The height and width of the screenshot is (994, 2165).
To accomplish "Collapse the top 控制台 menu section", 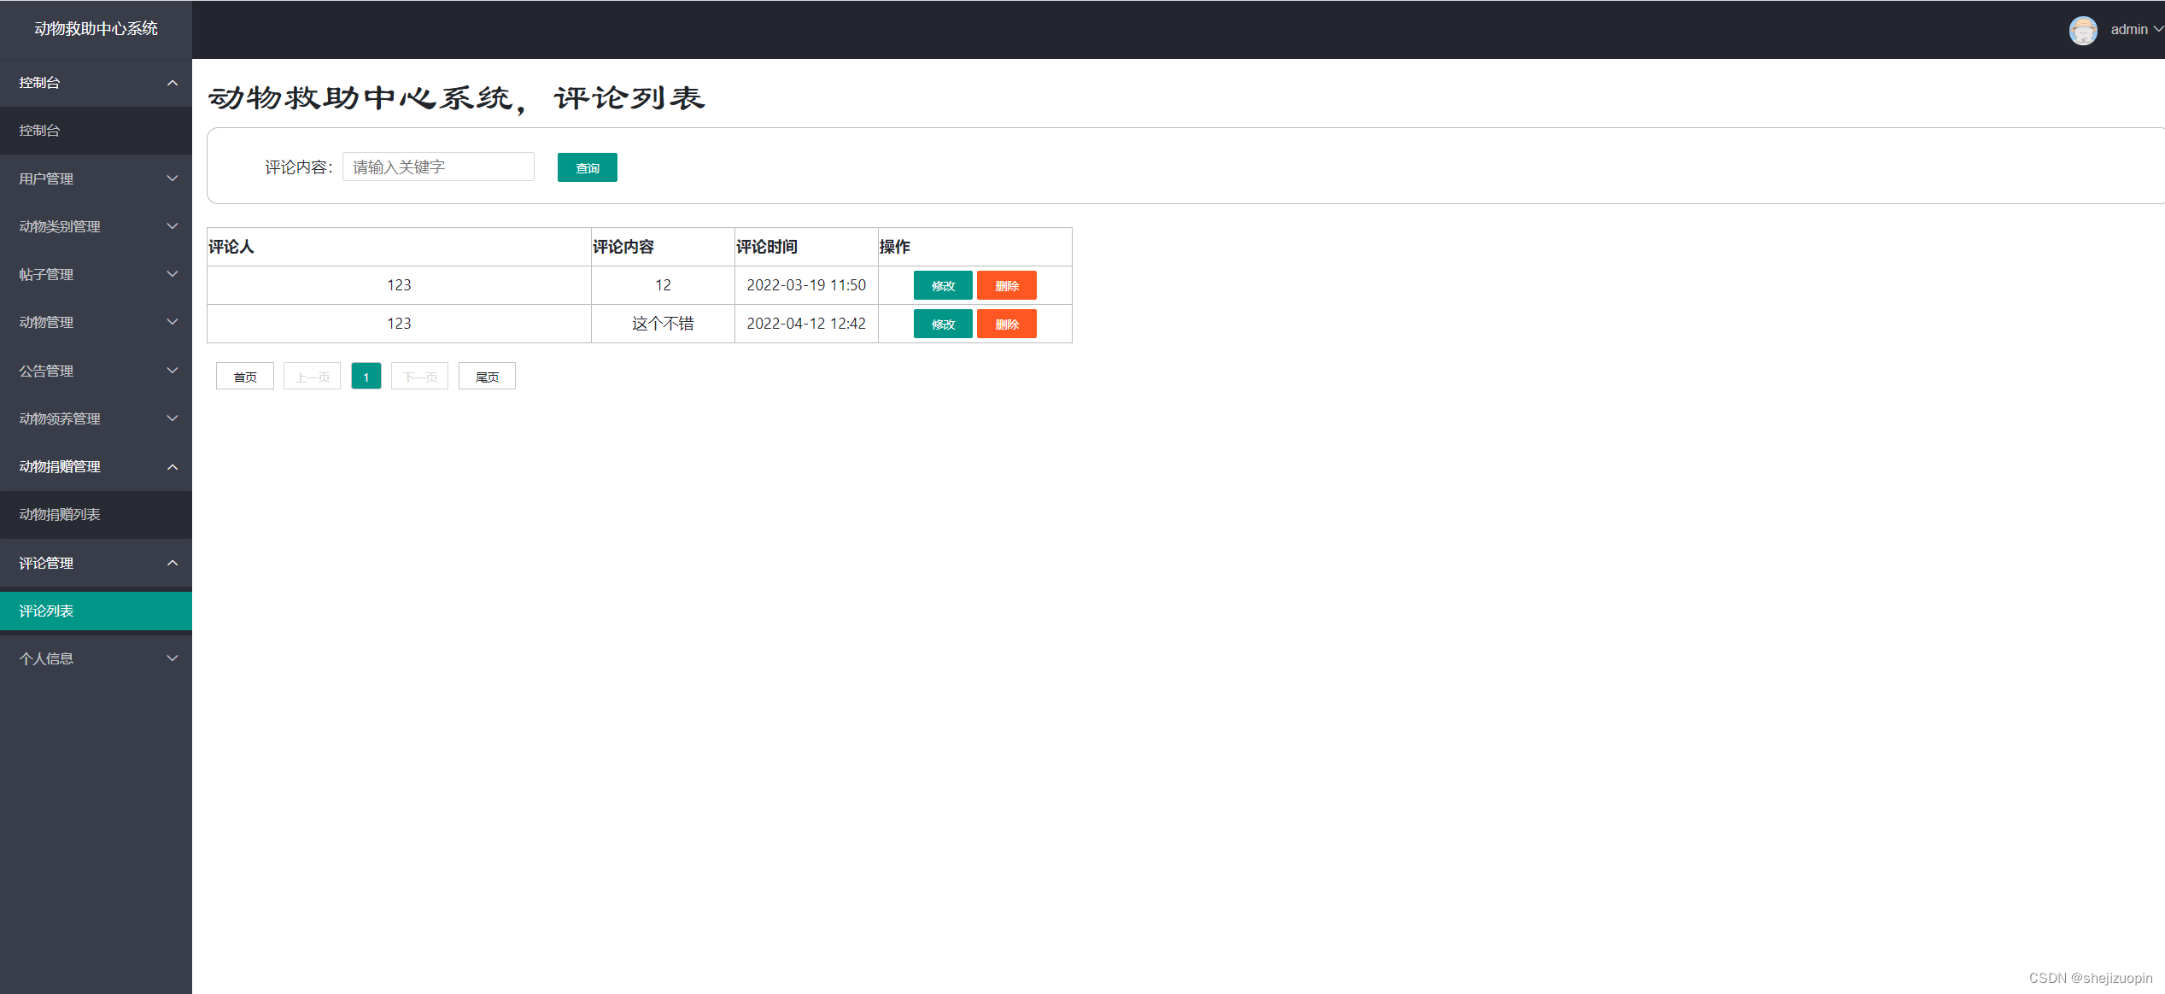I will [x=96, y=83].
